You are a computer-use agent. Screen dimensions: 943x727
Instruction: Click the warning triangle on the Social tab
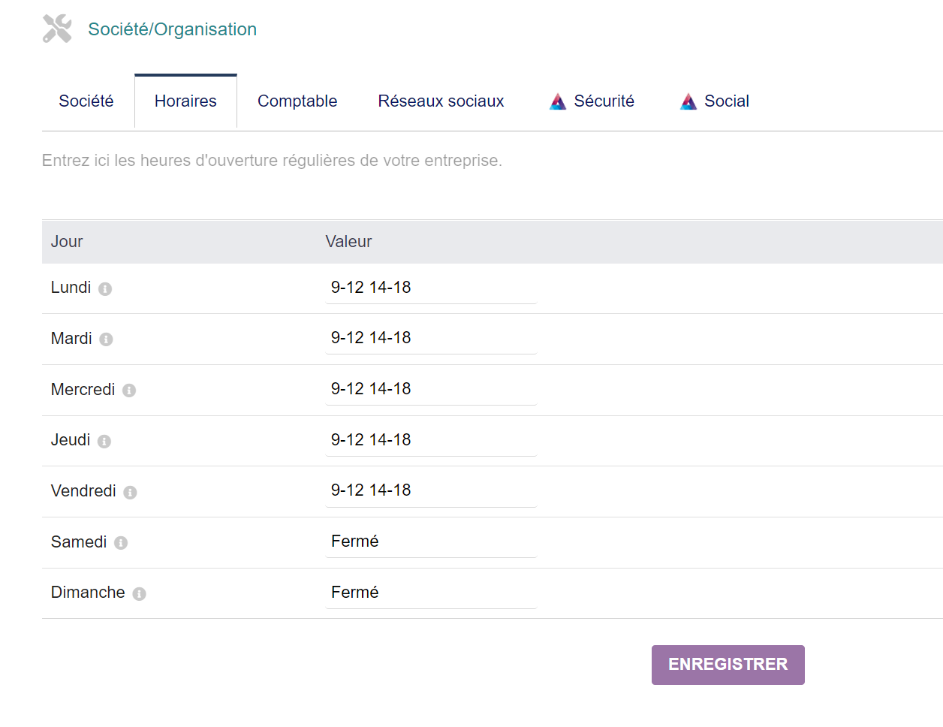pos(688,101)
